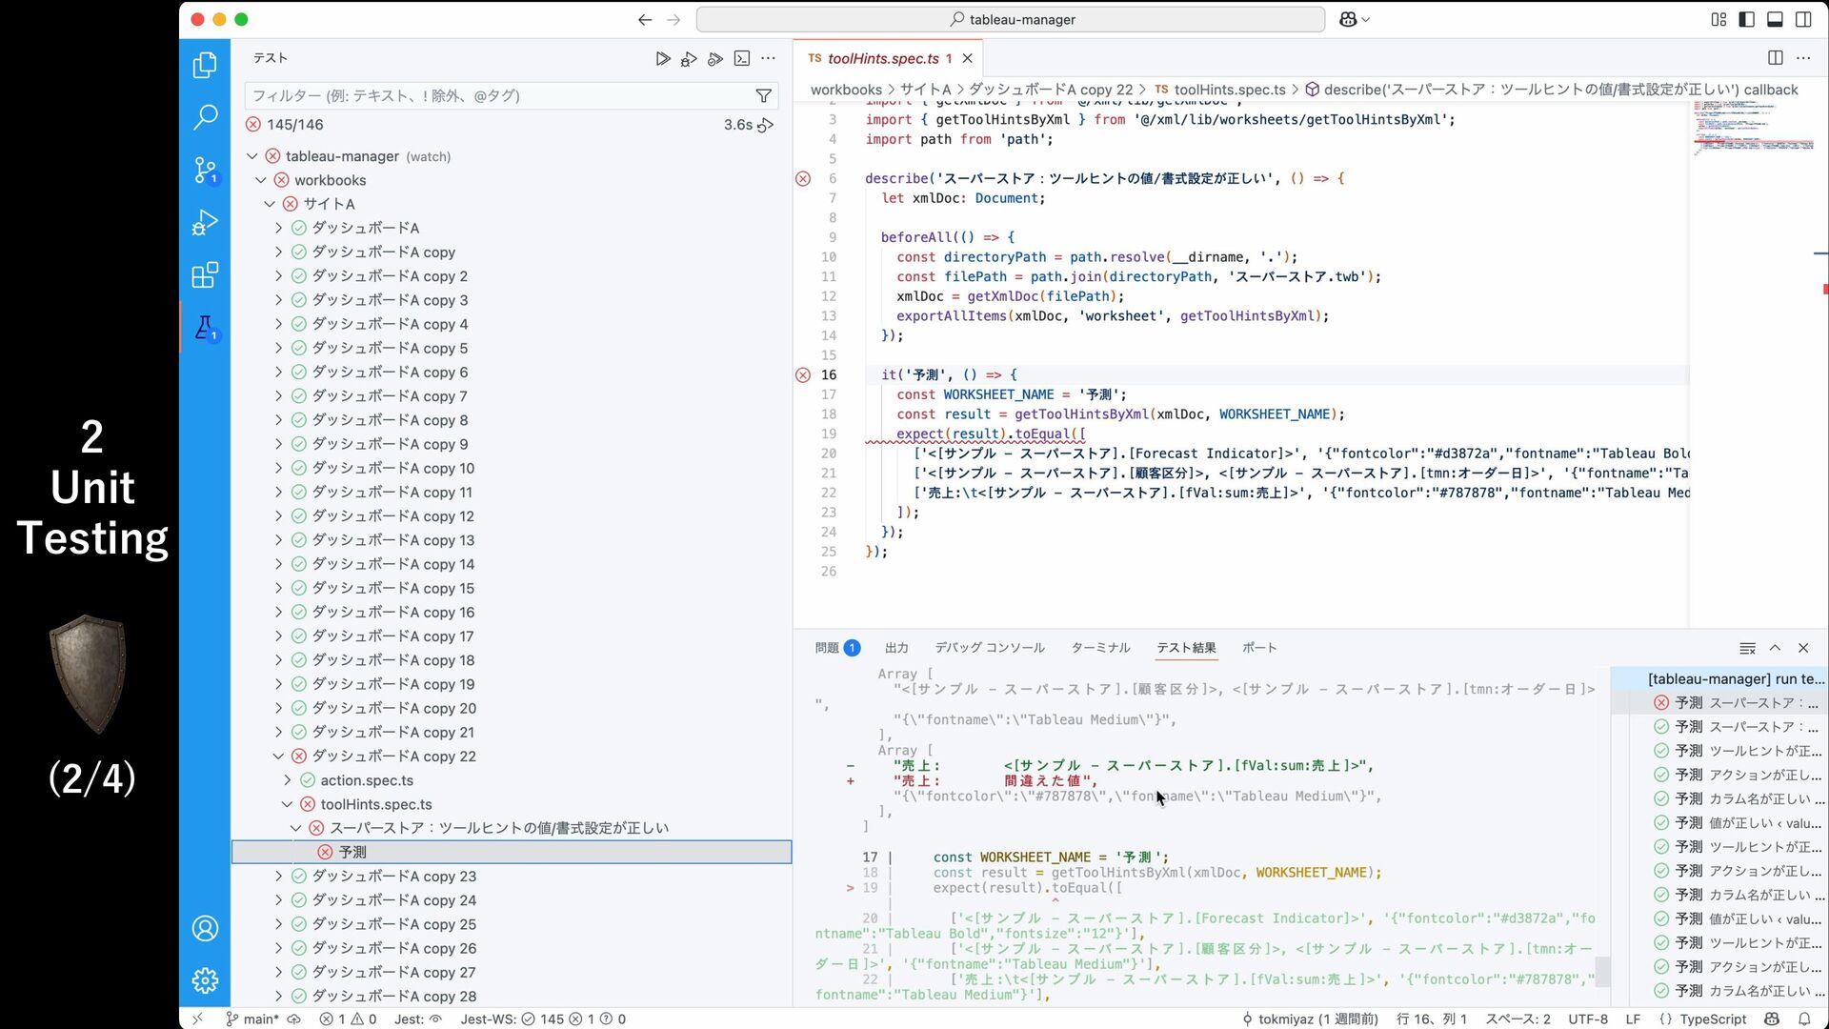Image resolution: width=1829 pixels, height=1029 pixels.
Task: Toggle secondary side bar visibility
Action: point(1803,19)
